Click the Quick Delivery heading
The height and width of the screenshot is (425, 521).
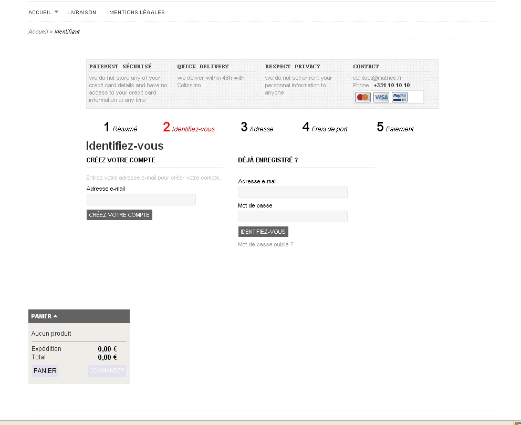pyautogui.click(x=203, y=67)
